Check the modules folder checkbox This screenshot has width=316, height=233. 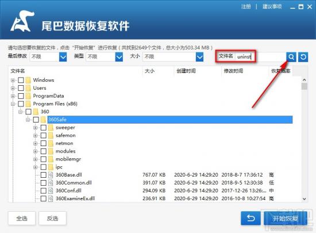click(x=44, y=151)
